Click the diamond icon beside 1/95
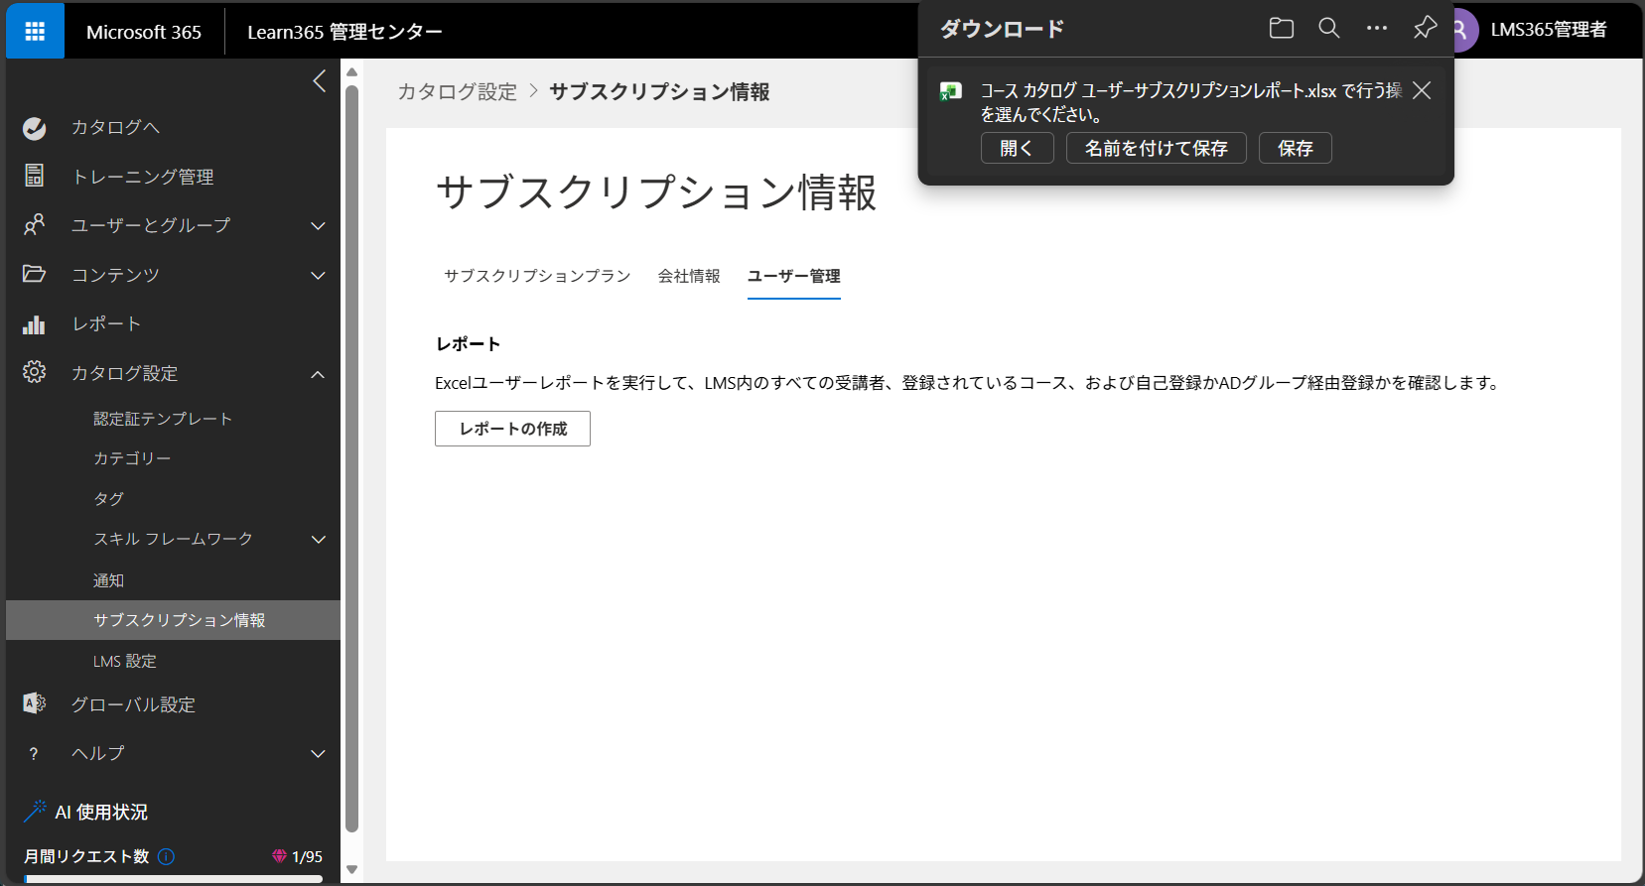1645x886 pixels. pyautogui.click(x=279, y=856)
